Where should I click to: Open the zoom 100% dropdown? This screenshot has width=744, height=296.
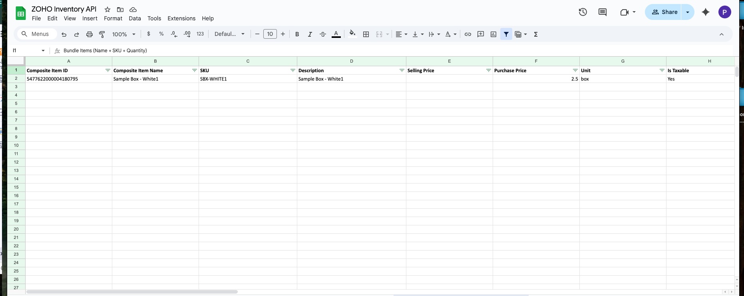pos(123,34)
